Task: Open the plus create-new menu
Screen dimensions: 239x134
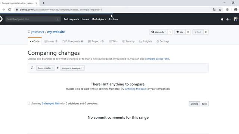Action: [x=228, y=19]
